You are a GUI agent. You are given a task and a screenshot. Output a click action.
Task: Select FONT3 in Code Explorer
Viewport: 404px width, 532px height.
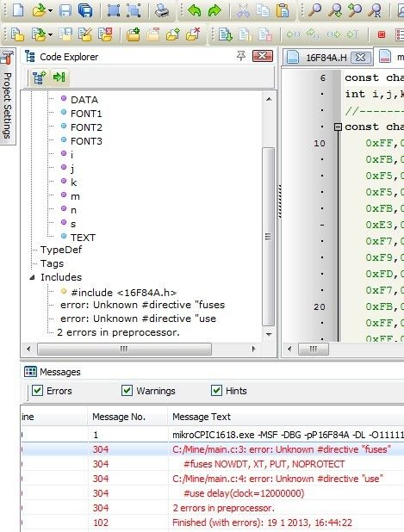(86, 141)
